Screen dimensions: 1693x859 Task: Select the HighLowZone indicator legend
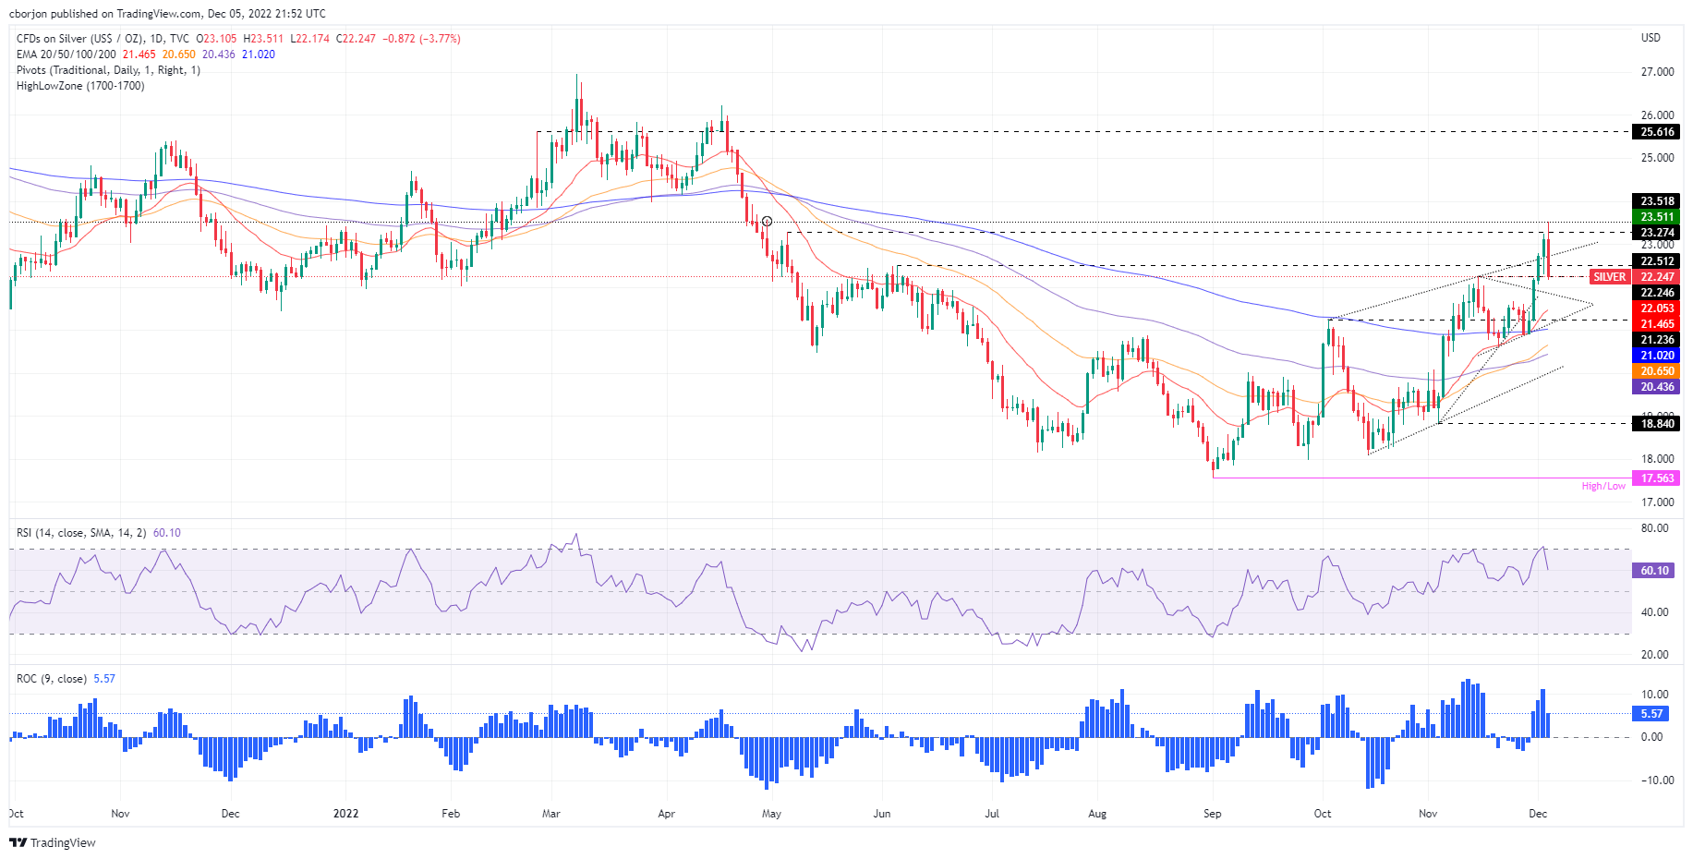80,86
